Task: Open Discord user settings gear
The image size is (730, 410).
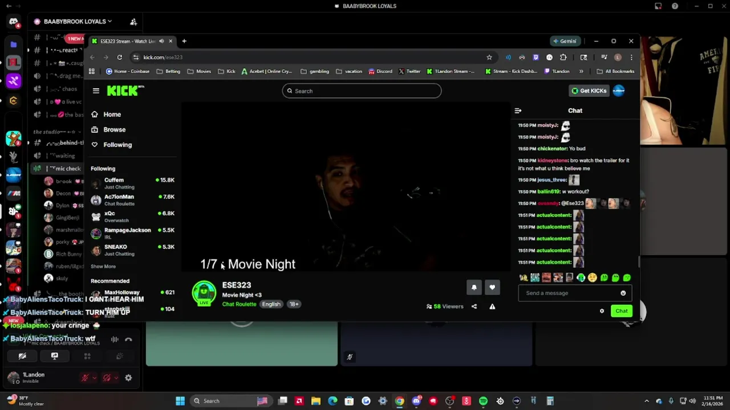Action: point(128,378)
